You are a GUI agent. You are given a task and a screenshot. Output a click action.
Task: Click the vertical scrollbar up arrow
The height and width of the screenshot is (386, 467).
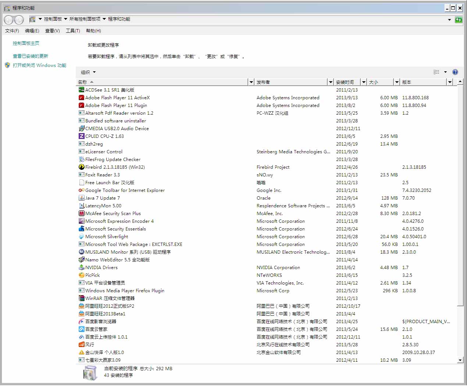tap(460, 82)
